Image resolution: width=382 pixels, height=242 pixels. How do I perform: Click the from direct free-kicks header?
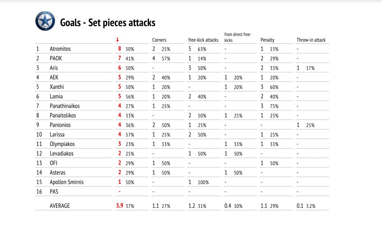tap(238, 37)
